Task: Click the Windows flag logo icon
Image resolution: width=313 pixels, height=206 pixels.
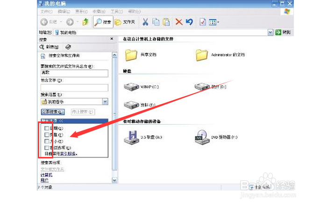Action: 287,12
